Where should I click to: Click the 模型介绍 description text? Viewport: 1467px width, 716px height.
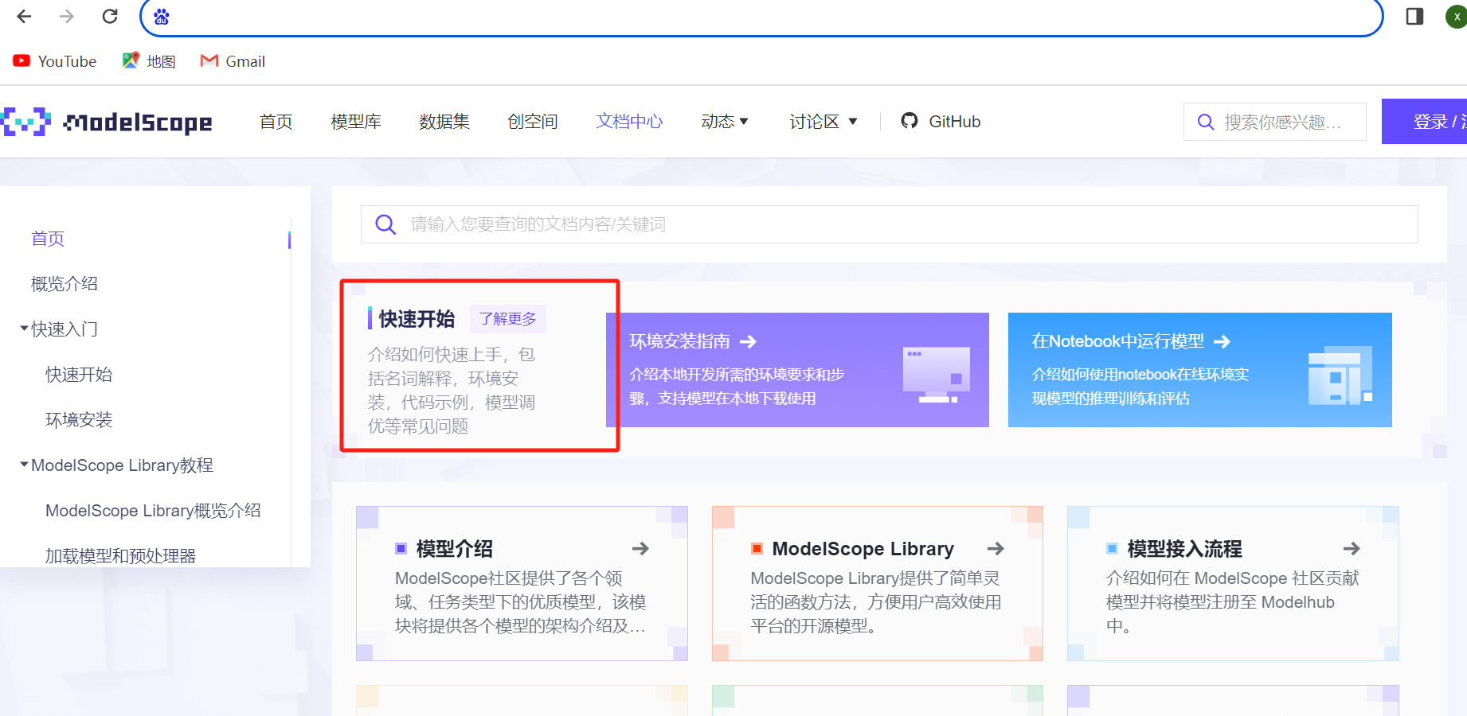click(x=521, y=602)
